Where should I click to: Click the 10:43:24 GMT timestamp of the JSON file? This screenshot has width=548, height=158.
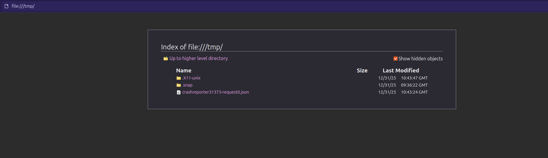pos(414,92)
